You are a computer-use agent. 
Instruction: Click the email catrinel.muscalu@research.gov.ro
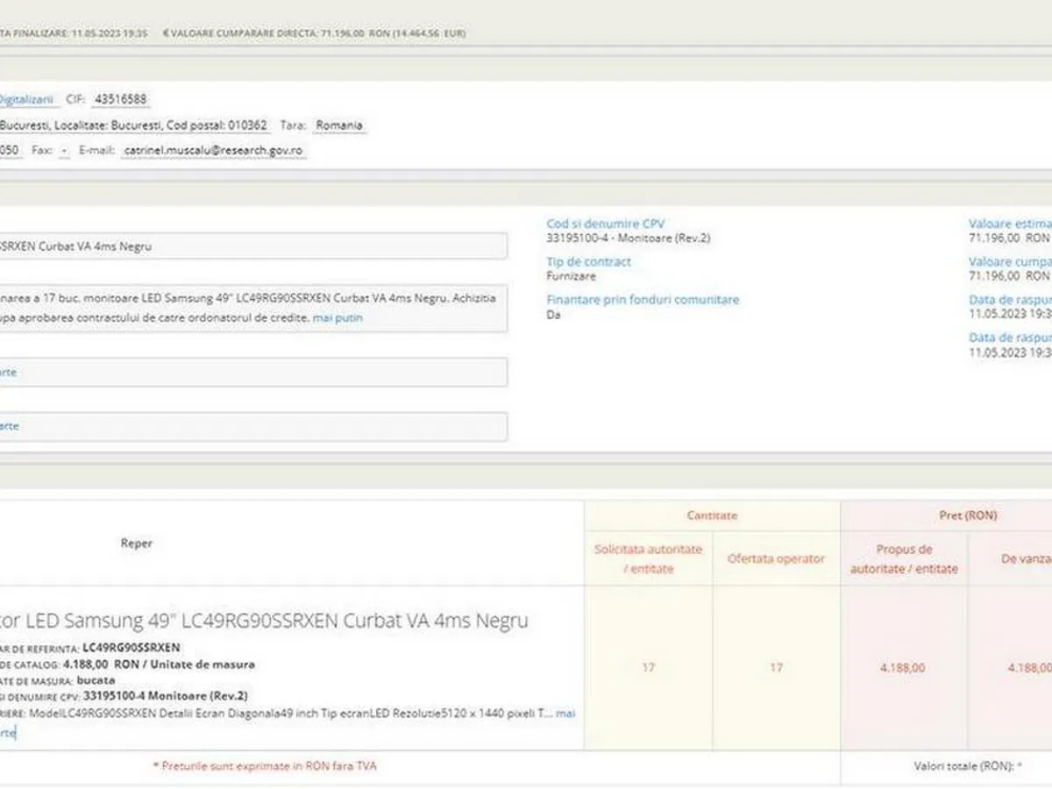pyautogui.click(x=214, y=151)
